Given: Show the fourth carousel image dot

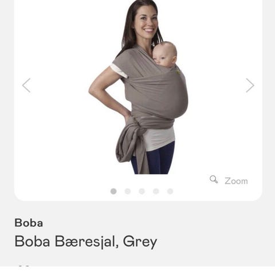Looking at the screenshot, I should (x=156, y=191).
